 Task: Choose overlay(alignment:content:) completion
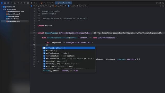[x=69, y=66]
